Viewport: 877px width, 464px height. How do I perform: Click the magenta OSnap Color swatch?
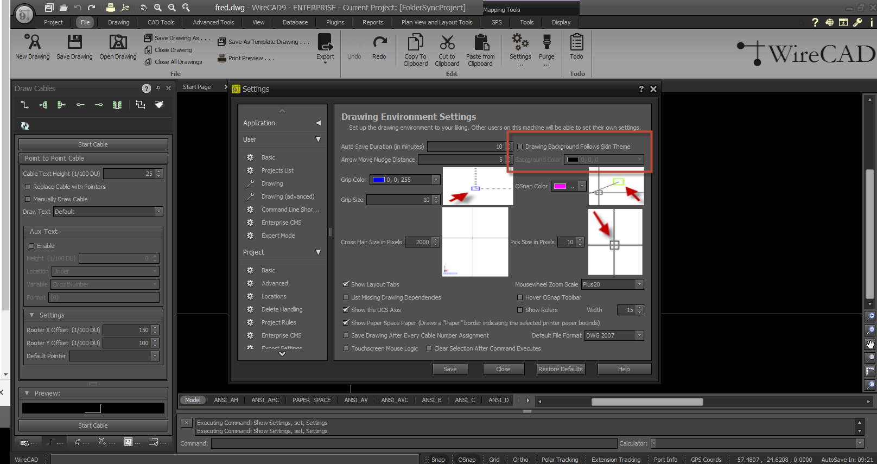tap(560, 186)
